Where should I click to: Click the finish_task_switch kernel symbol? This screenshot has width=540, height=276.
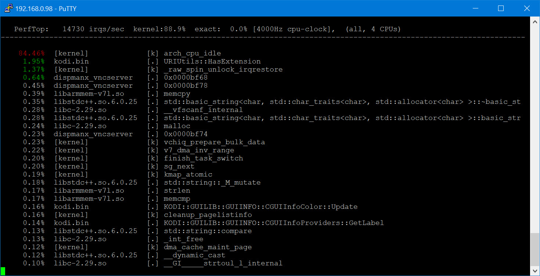click(203, 158)
